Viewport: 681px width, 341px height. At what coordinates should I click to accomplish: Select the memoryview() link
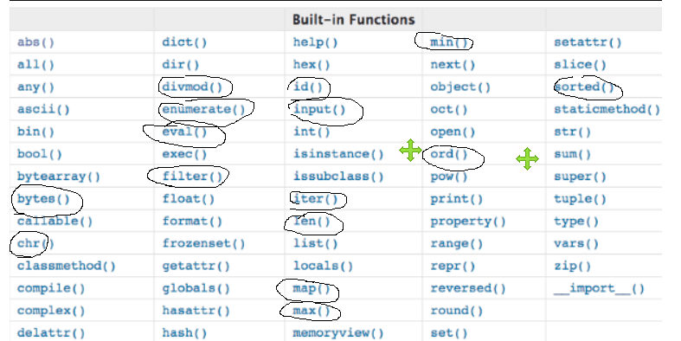point(338,332)
